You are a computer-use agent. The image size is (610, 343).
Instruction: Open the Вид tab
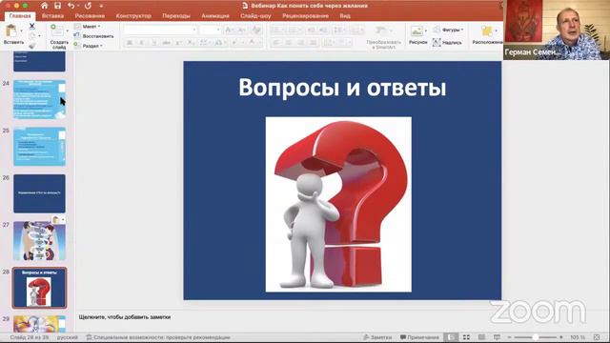(x=345, y=16)
